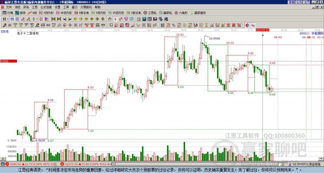Open the 9P四方形 tool

point(64,13)
